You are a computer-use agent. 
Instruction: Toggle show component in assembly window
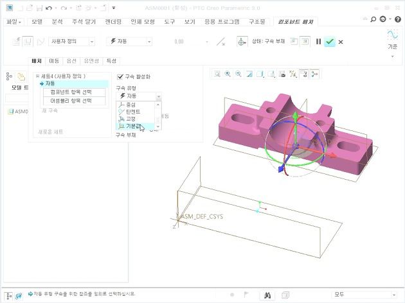point(305,41)
